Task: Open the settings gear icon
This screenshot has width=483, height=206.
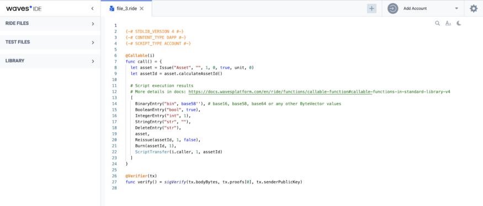Action: click(x=474, y=8)
